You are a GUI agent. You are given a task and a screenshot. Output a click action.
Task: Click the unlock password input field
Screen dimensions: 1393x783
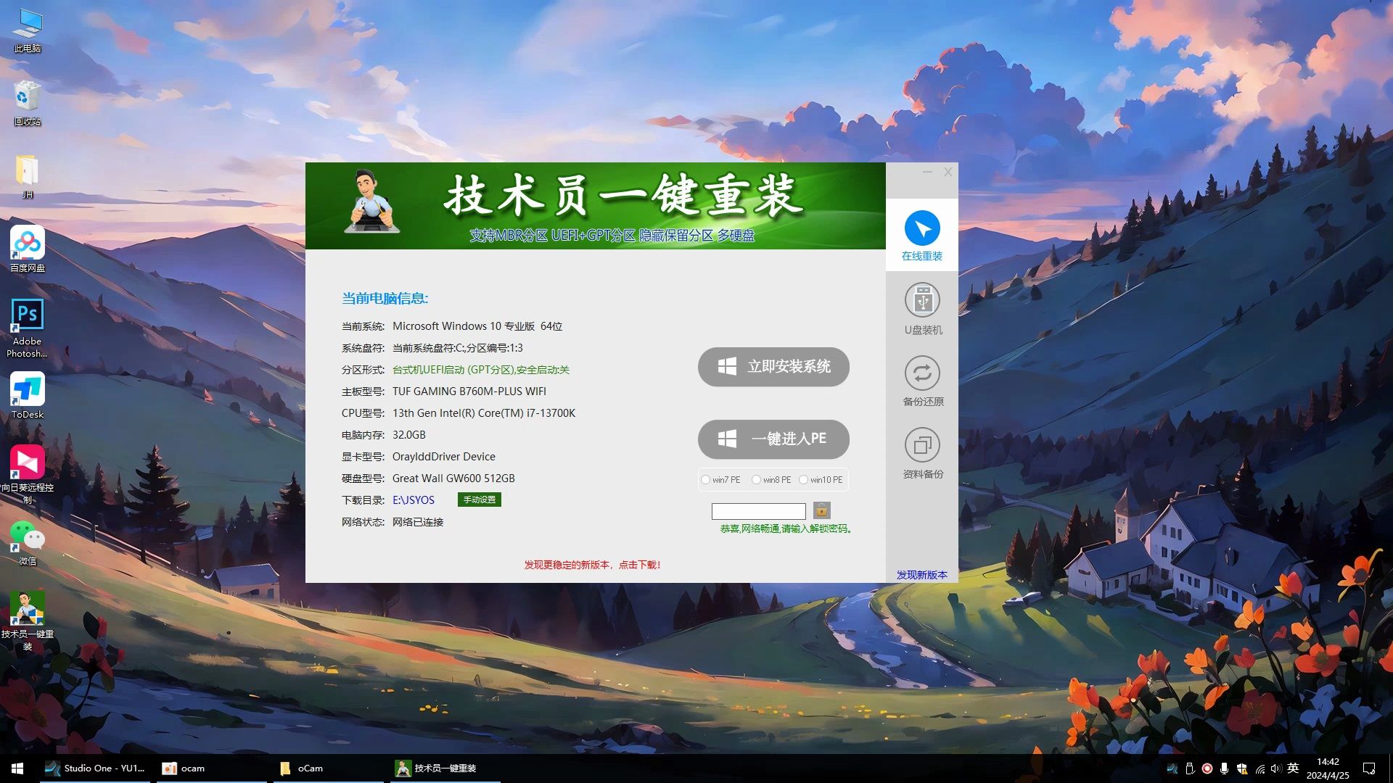pos(759,510)
